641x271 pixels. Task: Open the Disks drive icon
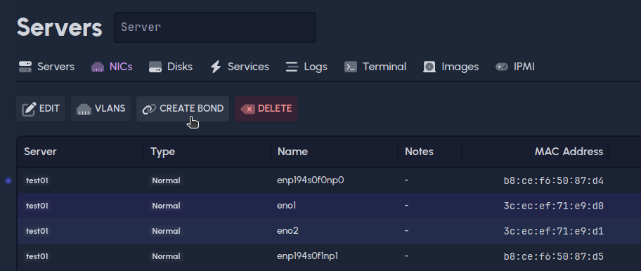coord(155,67)
